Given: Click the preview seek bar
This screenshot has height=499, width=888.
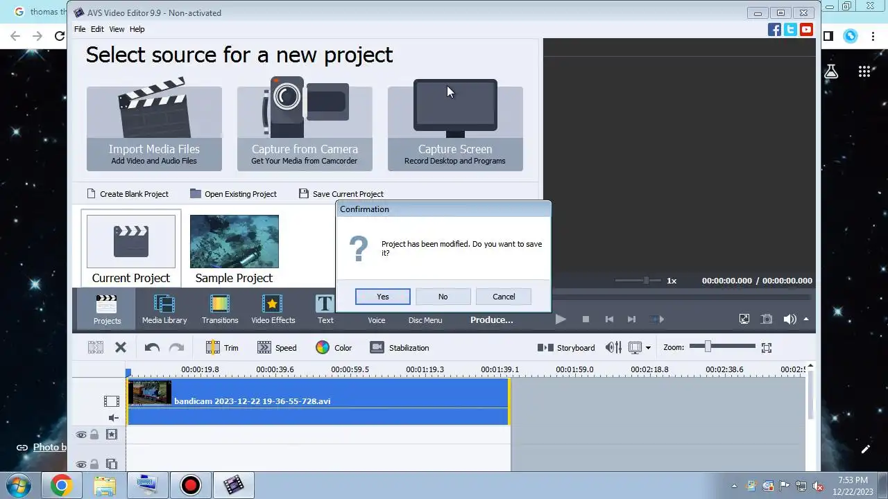Looking at the screenshot, I should (x=681, y=297).
